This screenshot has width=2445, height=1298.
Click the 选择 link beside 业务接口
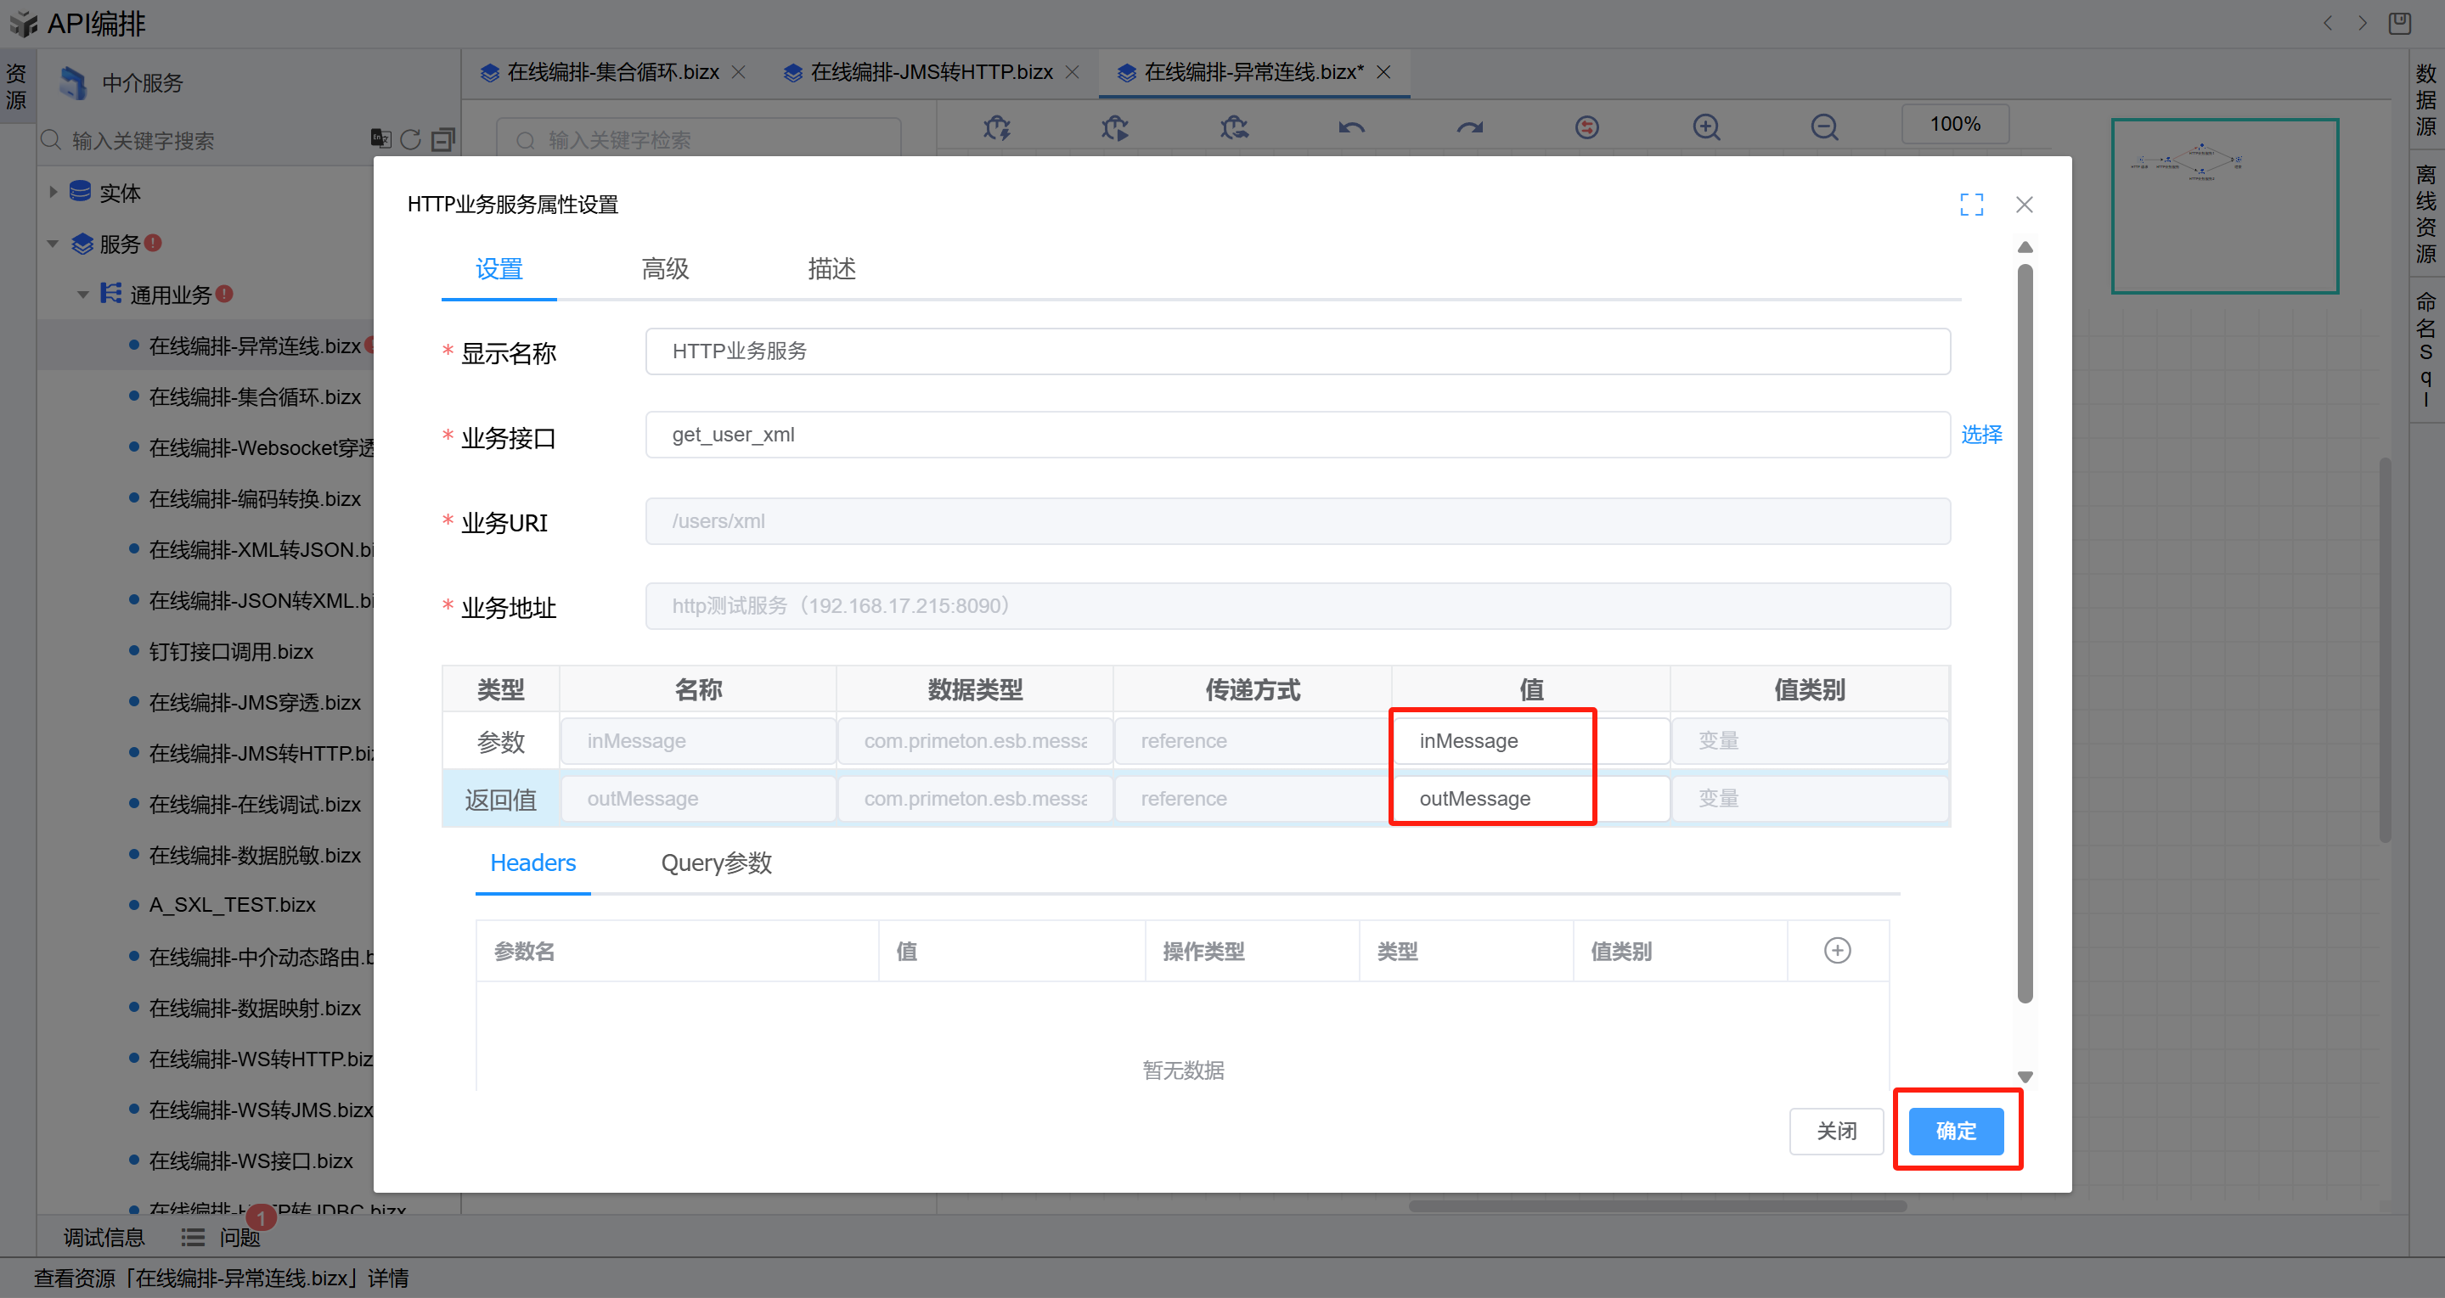pos(1980,435)
